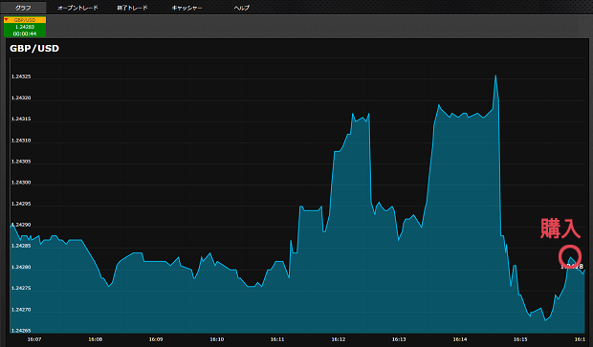The width and height of the screenshot is (593, 347).
Task: Click the 16:07 time axis label
Action: [x=34, y=339]
